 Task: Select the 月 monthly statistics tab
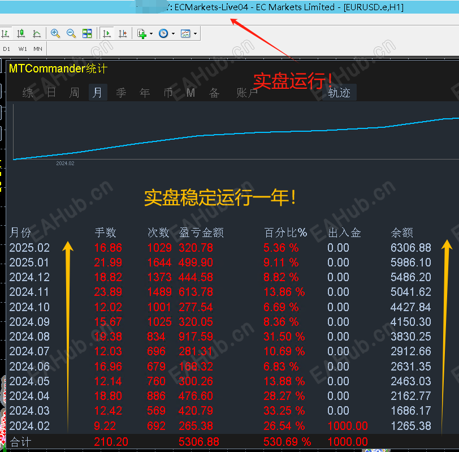(x=98, y=93)
